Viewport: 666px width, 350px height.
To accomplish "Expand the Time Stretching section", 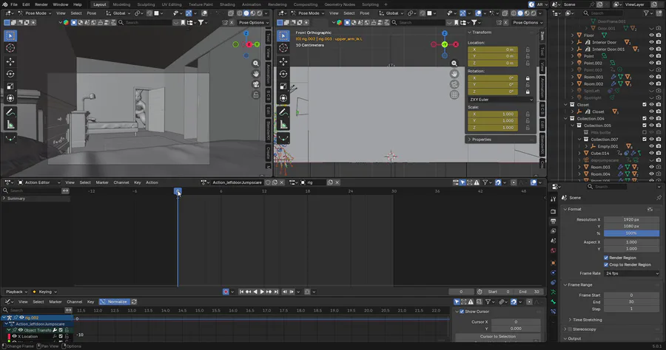I will click(587, 320).
